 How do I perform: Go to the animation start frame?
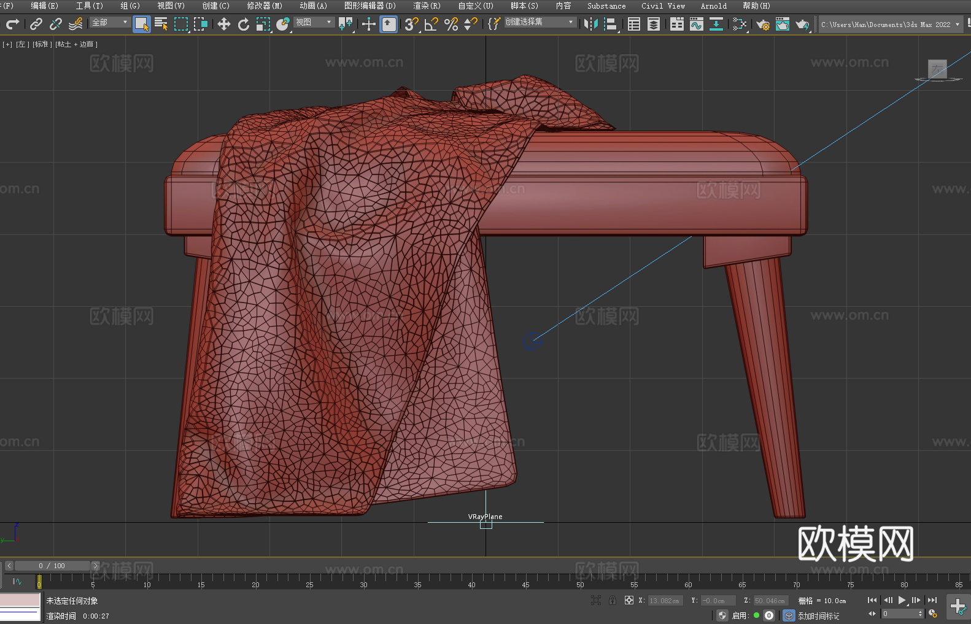872,600
